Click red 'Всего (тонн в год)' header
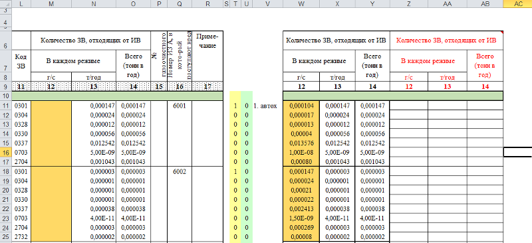 click(485, 66)
